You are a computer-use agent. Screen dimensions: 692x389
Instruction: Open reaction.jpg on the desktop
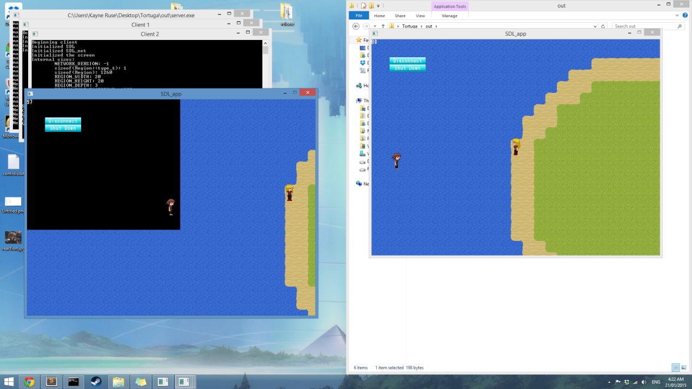[14, 241]
